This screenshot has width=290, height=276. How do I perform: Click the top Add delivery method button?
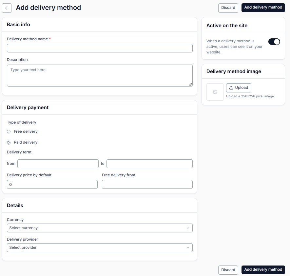tap(263, 8)
